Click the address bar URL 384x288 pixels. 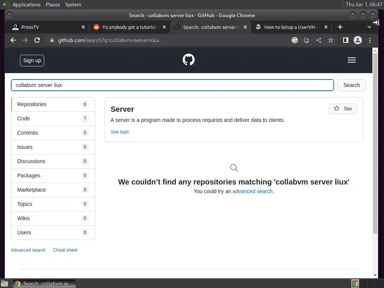pyautogui.click(x=108, y=40)
